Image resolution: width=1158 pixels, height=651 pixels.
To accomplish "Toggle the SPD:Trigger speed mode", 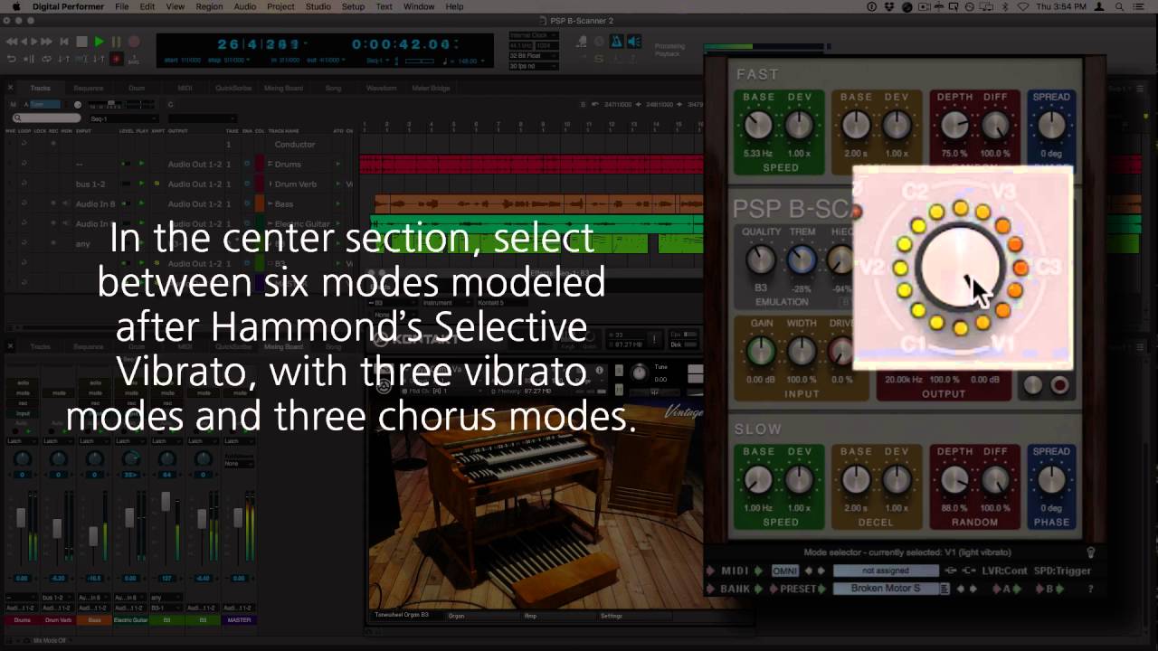I will pos(1062,571).
